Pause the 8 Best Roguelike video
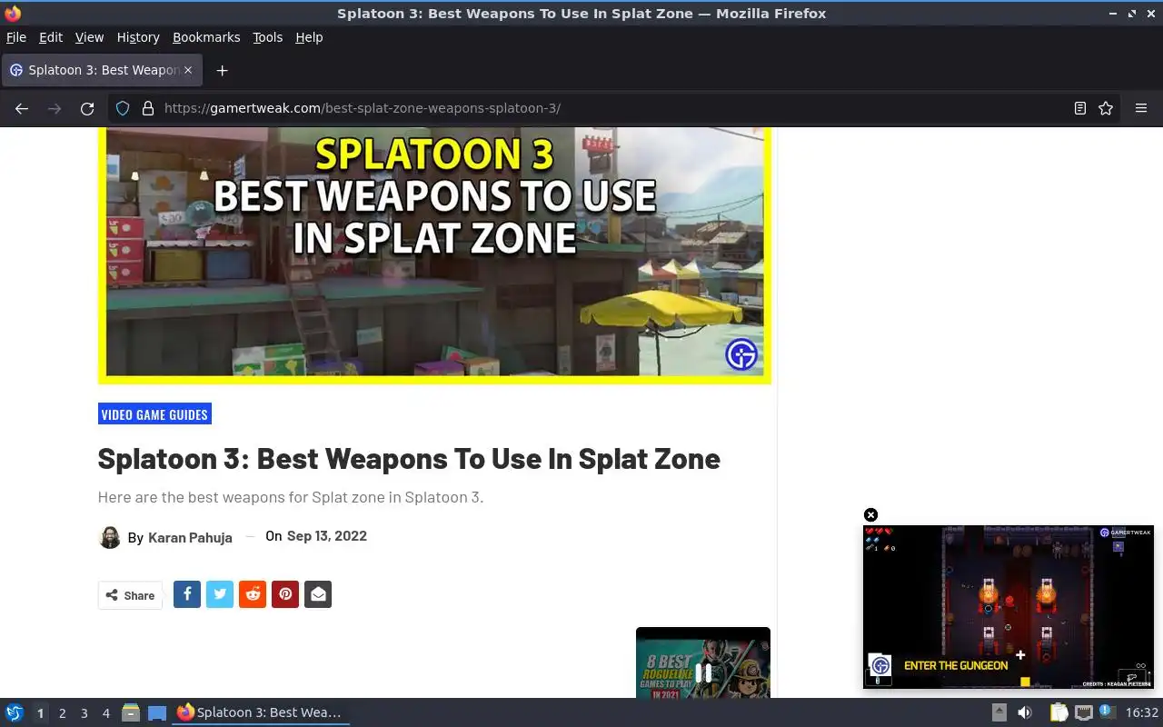Viewport: 1163px width, 727px height. point(703,672)
